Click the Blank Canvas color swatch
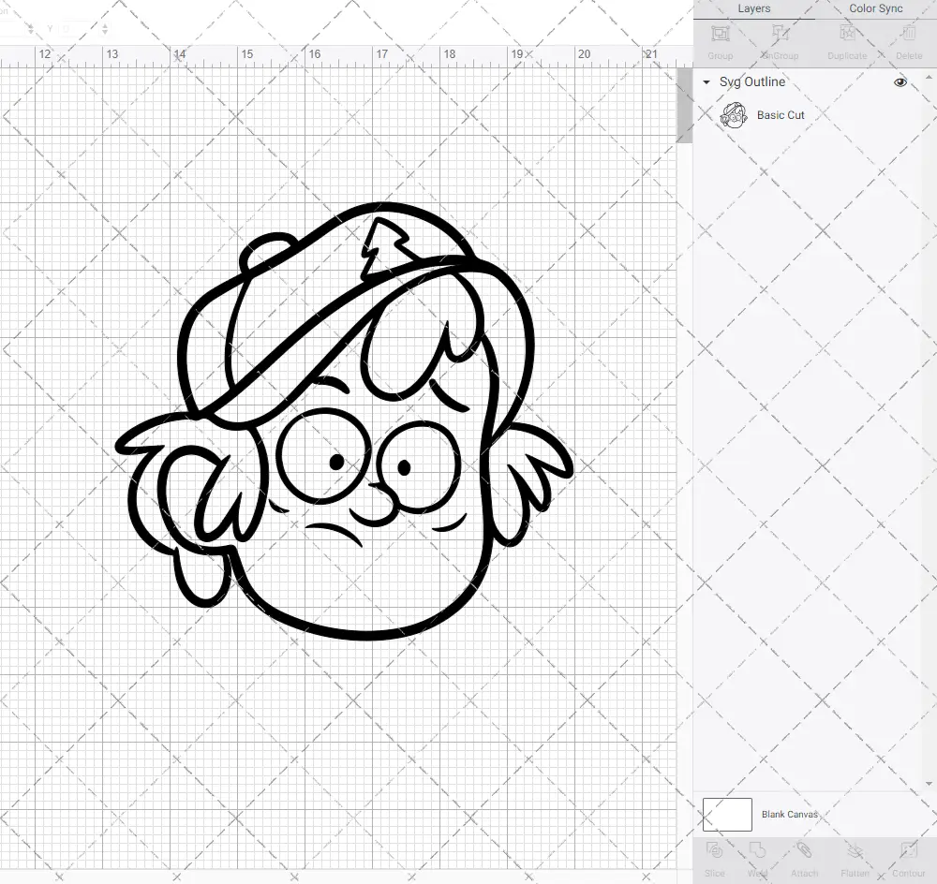Screen dimensions: 937x884 point(727,814)
